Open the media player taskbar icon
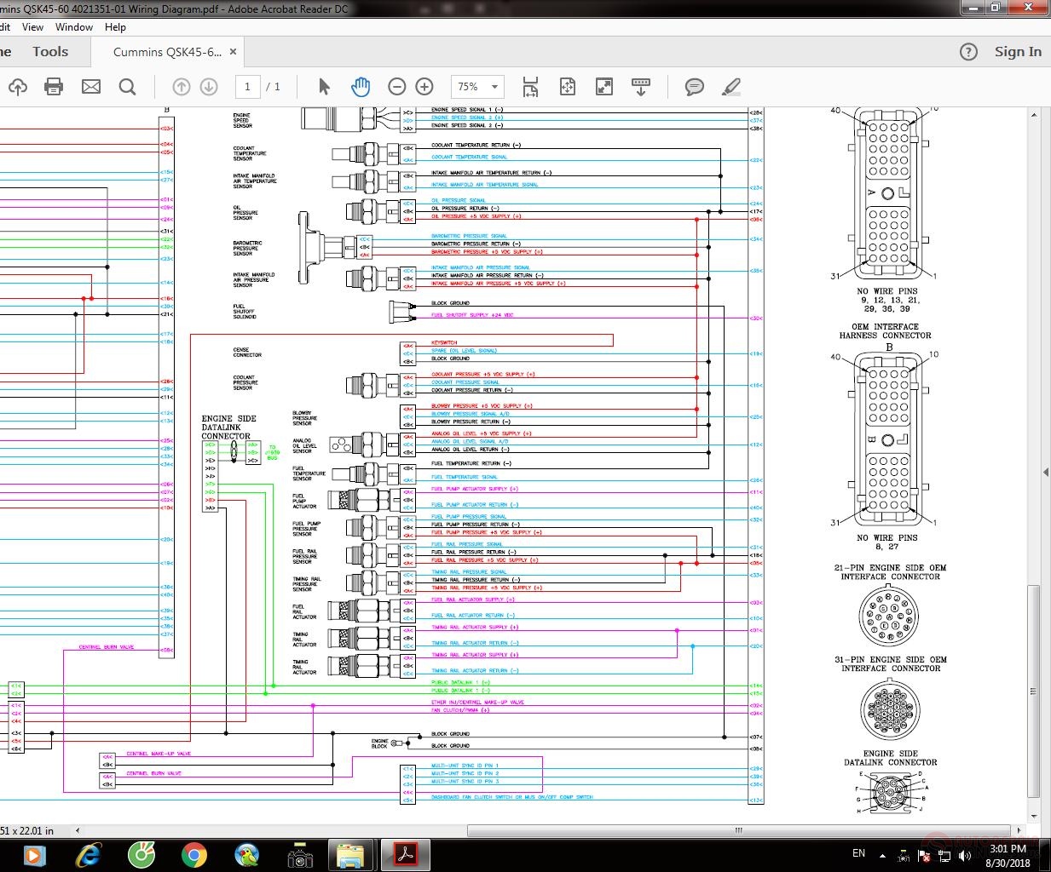 point(35,855)
